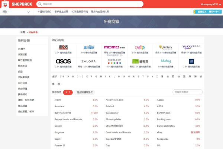The image size is (223, 149).
Task: Open the Anantara merchant row
Action: click(x=76, y=107)
